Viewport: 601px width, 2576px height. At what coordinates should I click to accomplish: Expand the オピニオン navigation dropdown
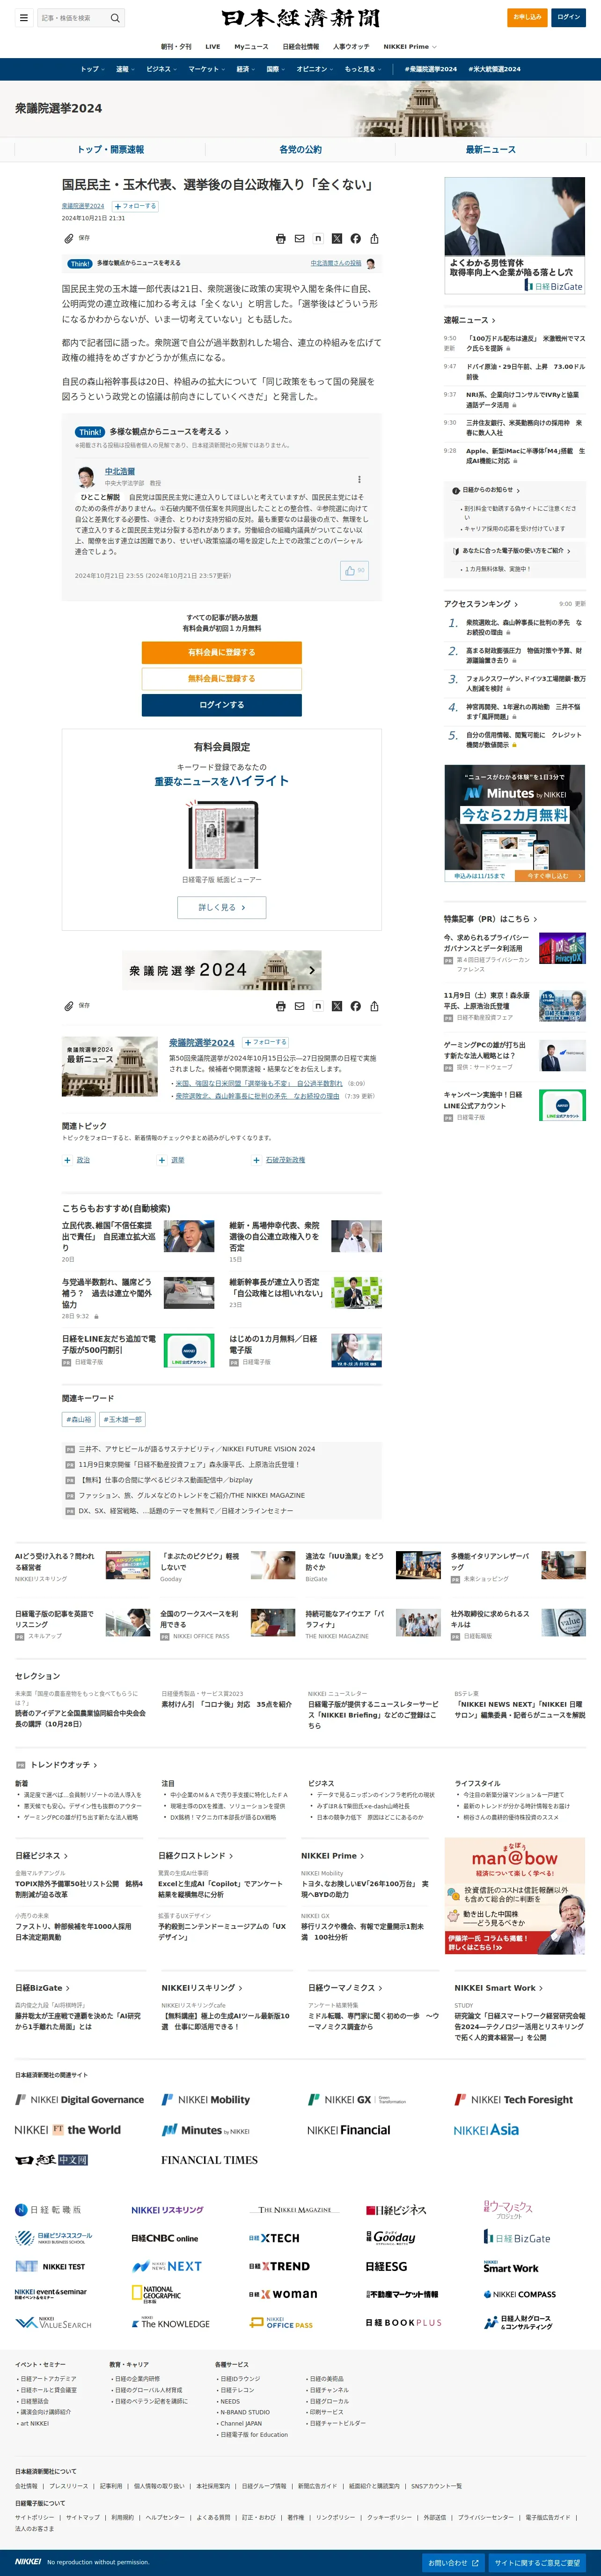(x=315, y=69)
